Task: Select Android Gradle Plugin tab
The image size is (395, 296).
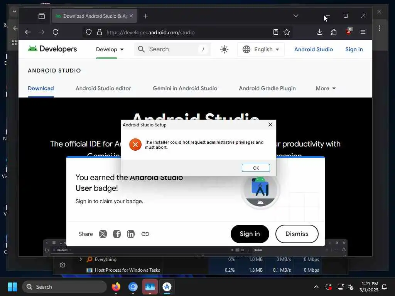Action: tap(267, 88)
